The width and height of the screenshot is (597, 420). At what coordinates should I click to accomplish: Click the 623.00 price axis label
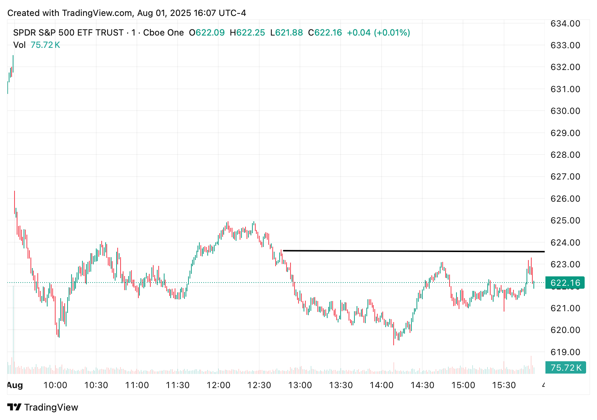(x=565, y=264)
